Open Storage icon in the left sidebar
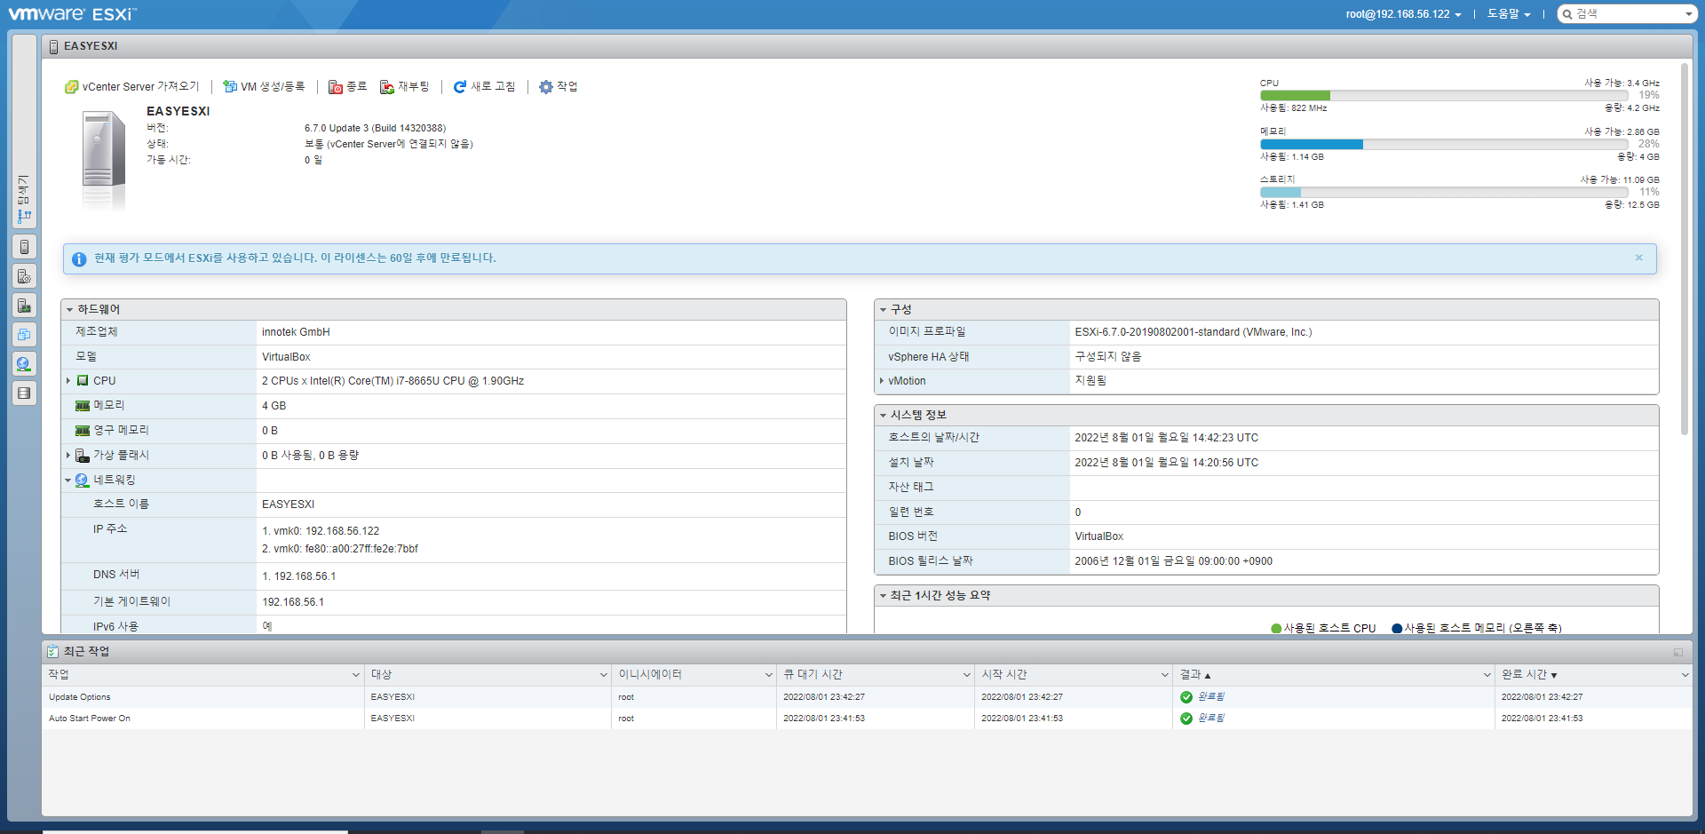Screen dimensions: 1705x834 pos(24,393)
